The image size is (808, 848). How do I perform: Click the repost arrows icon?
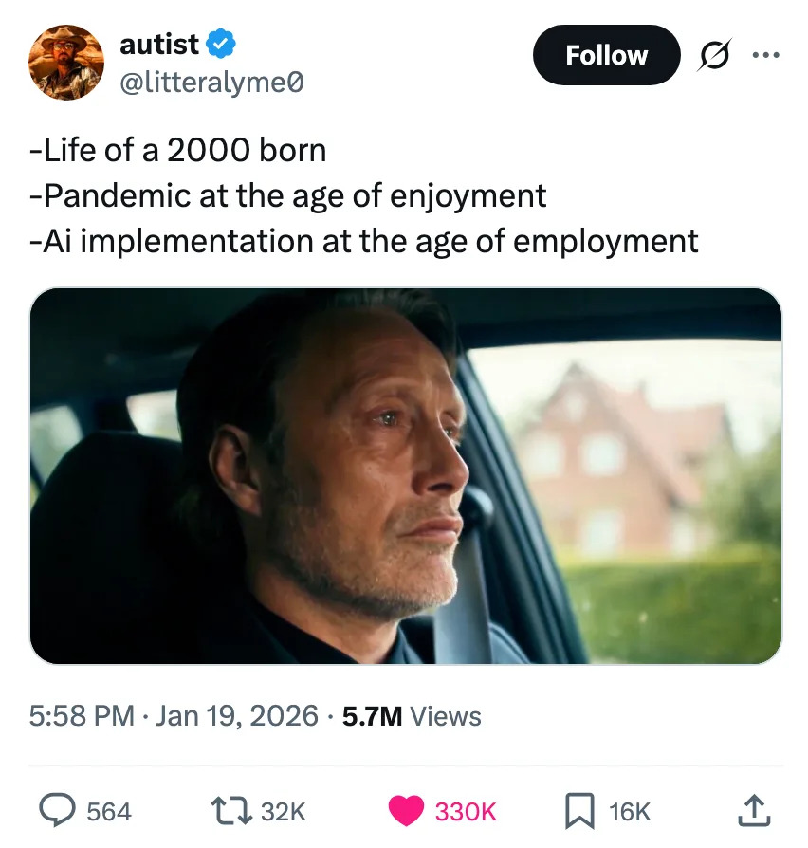point(233,810)
